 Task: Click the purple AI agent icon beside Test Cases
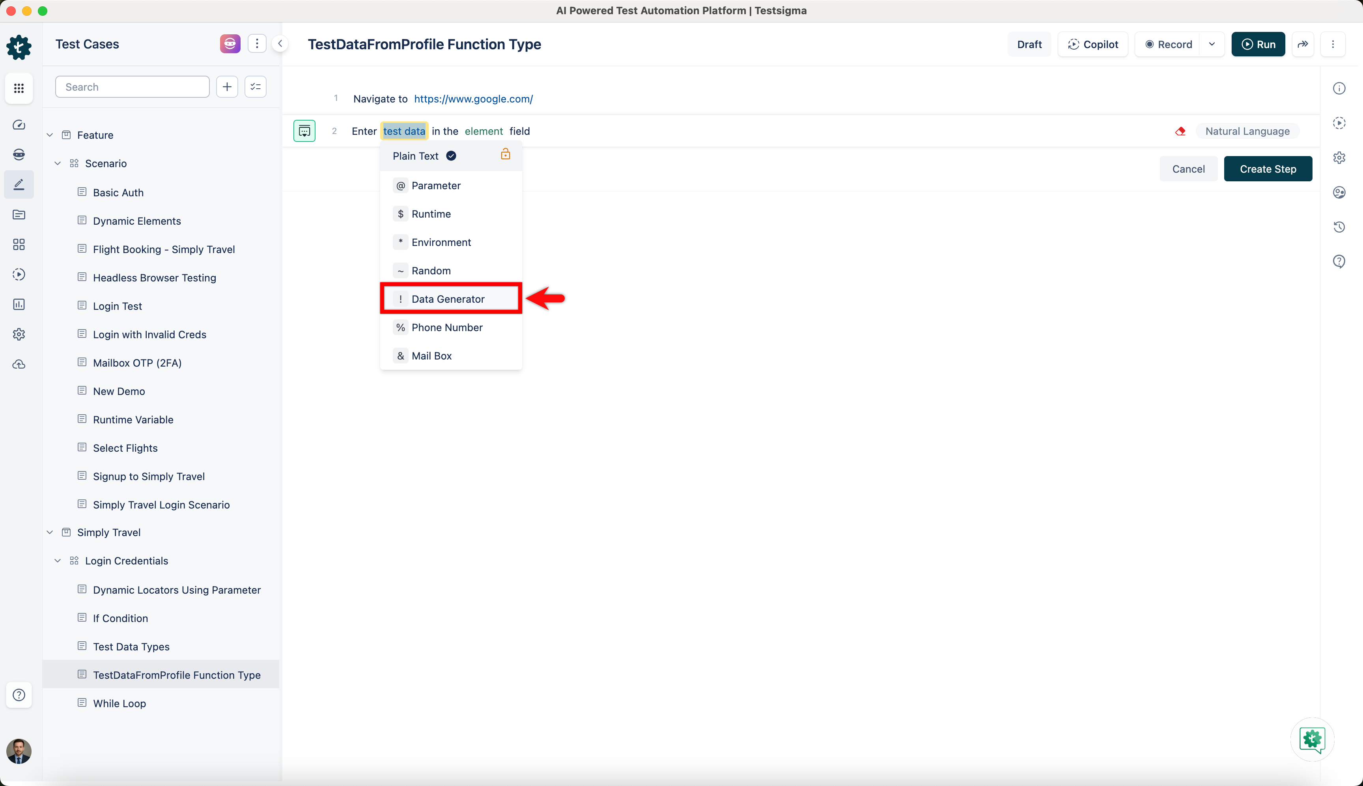point(230,44)
